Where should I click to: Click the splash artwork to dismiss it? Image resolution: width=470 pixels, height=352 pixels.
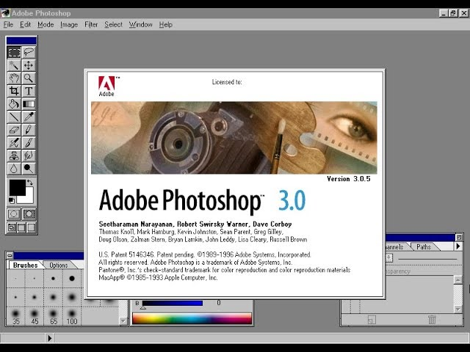[234, 138]
